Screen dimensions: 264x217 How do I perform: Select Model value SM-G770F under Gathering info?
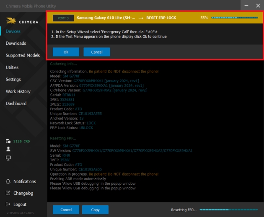(71, 76)
